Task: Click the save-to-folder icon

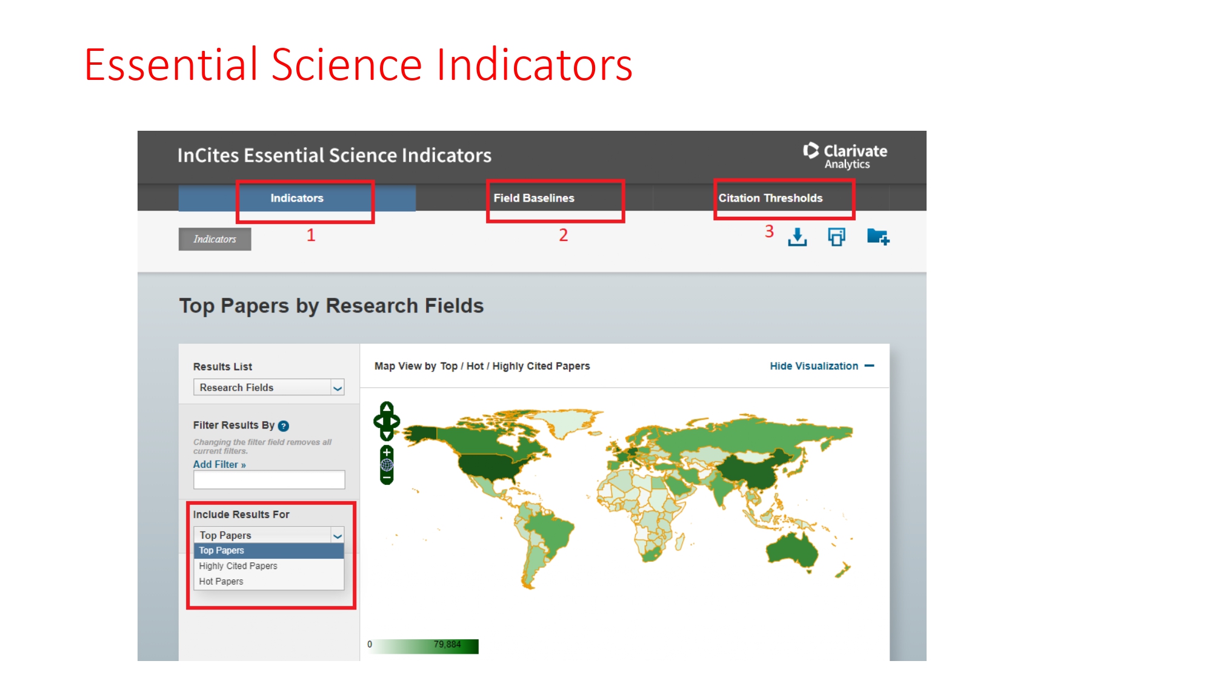Action: 877,237
